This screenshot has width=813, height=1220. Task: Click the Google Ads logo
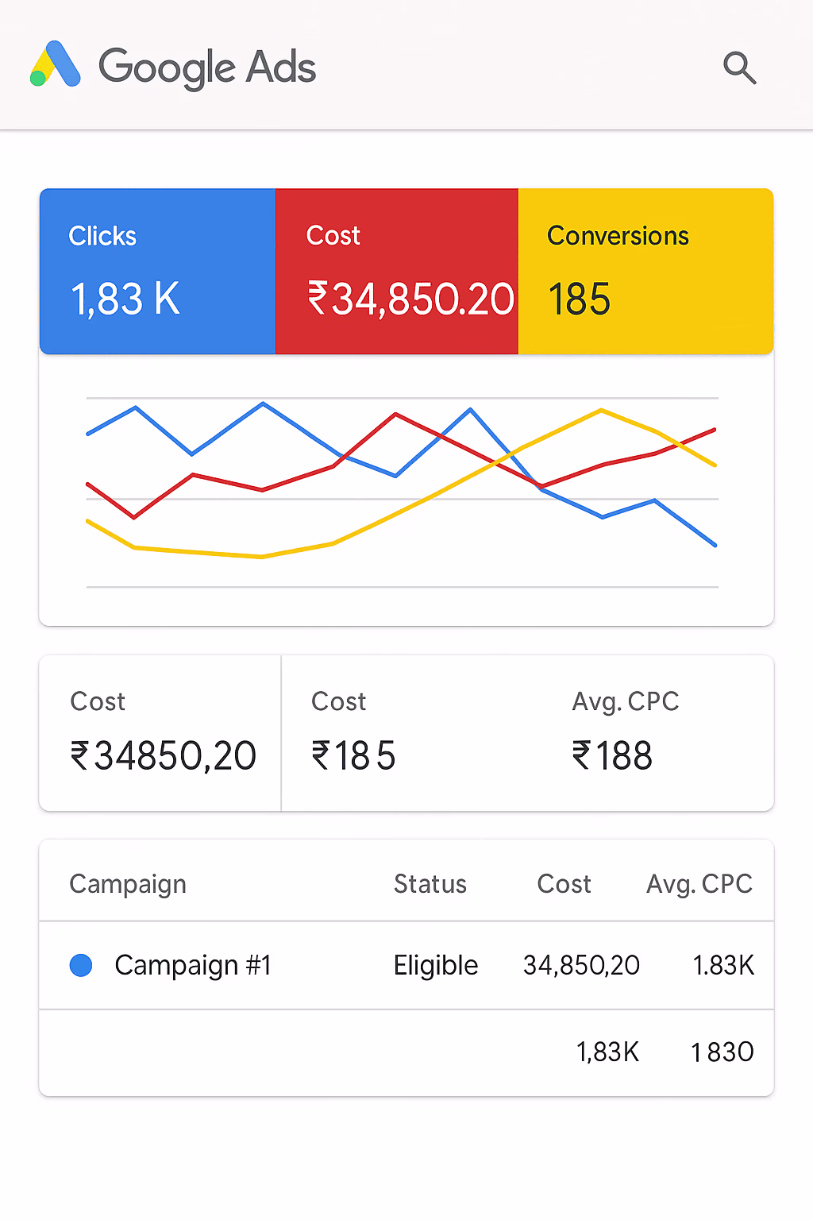(x=175, y=68)
